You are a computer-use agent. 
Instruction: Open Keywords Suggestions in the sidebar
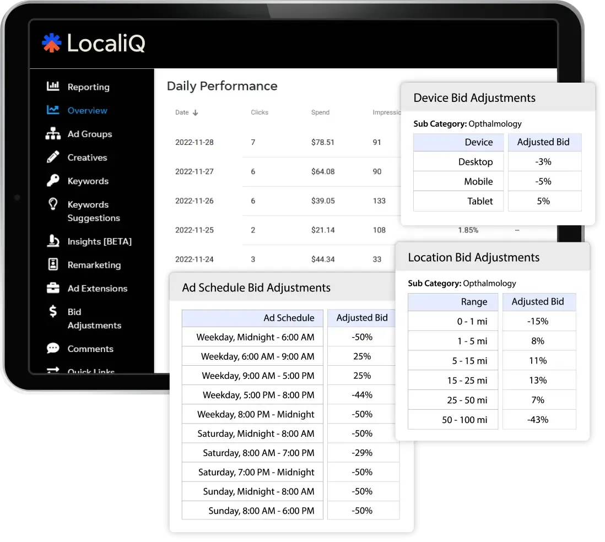pos(94,212)
